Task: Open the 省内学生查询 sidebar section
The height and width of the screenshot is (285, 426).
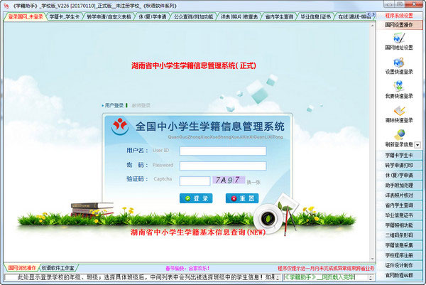Action: coord(399,205)
